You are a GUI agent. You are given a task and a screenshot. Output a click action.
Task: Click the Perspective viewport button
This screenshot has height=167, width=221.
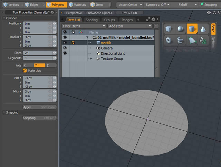74,13
